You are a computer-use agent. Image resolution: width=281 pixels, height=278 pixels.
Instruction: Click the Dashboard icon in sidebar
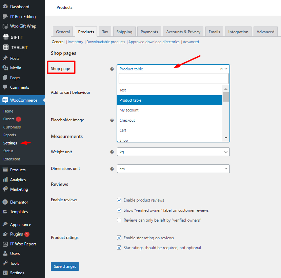point(5,7)
